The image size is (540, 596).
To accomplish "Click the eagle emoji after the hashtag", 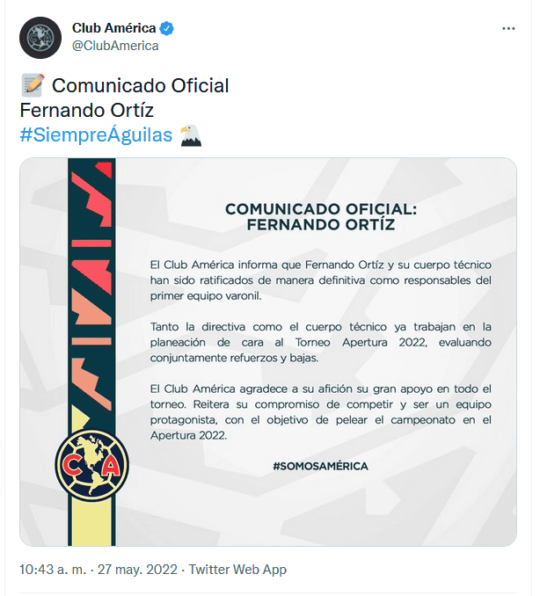I will (191, 134).
